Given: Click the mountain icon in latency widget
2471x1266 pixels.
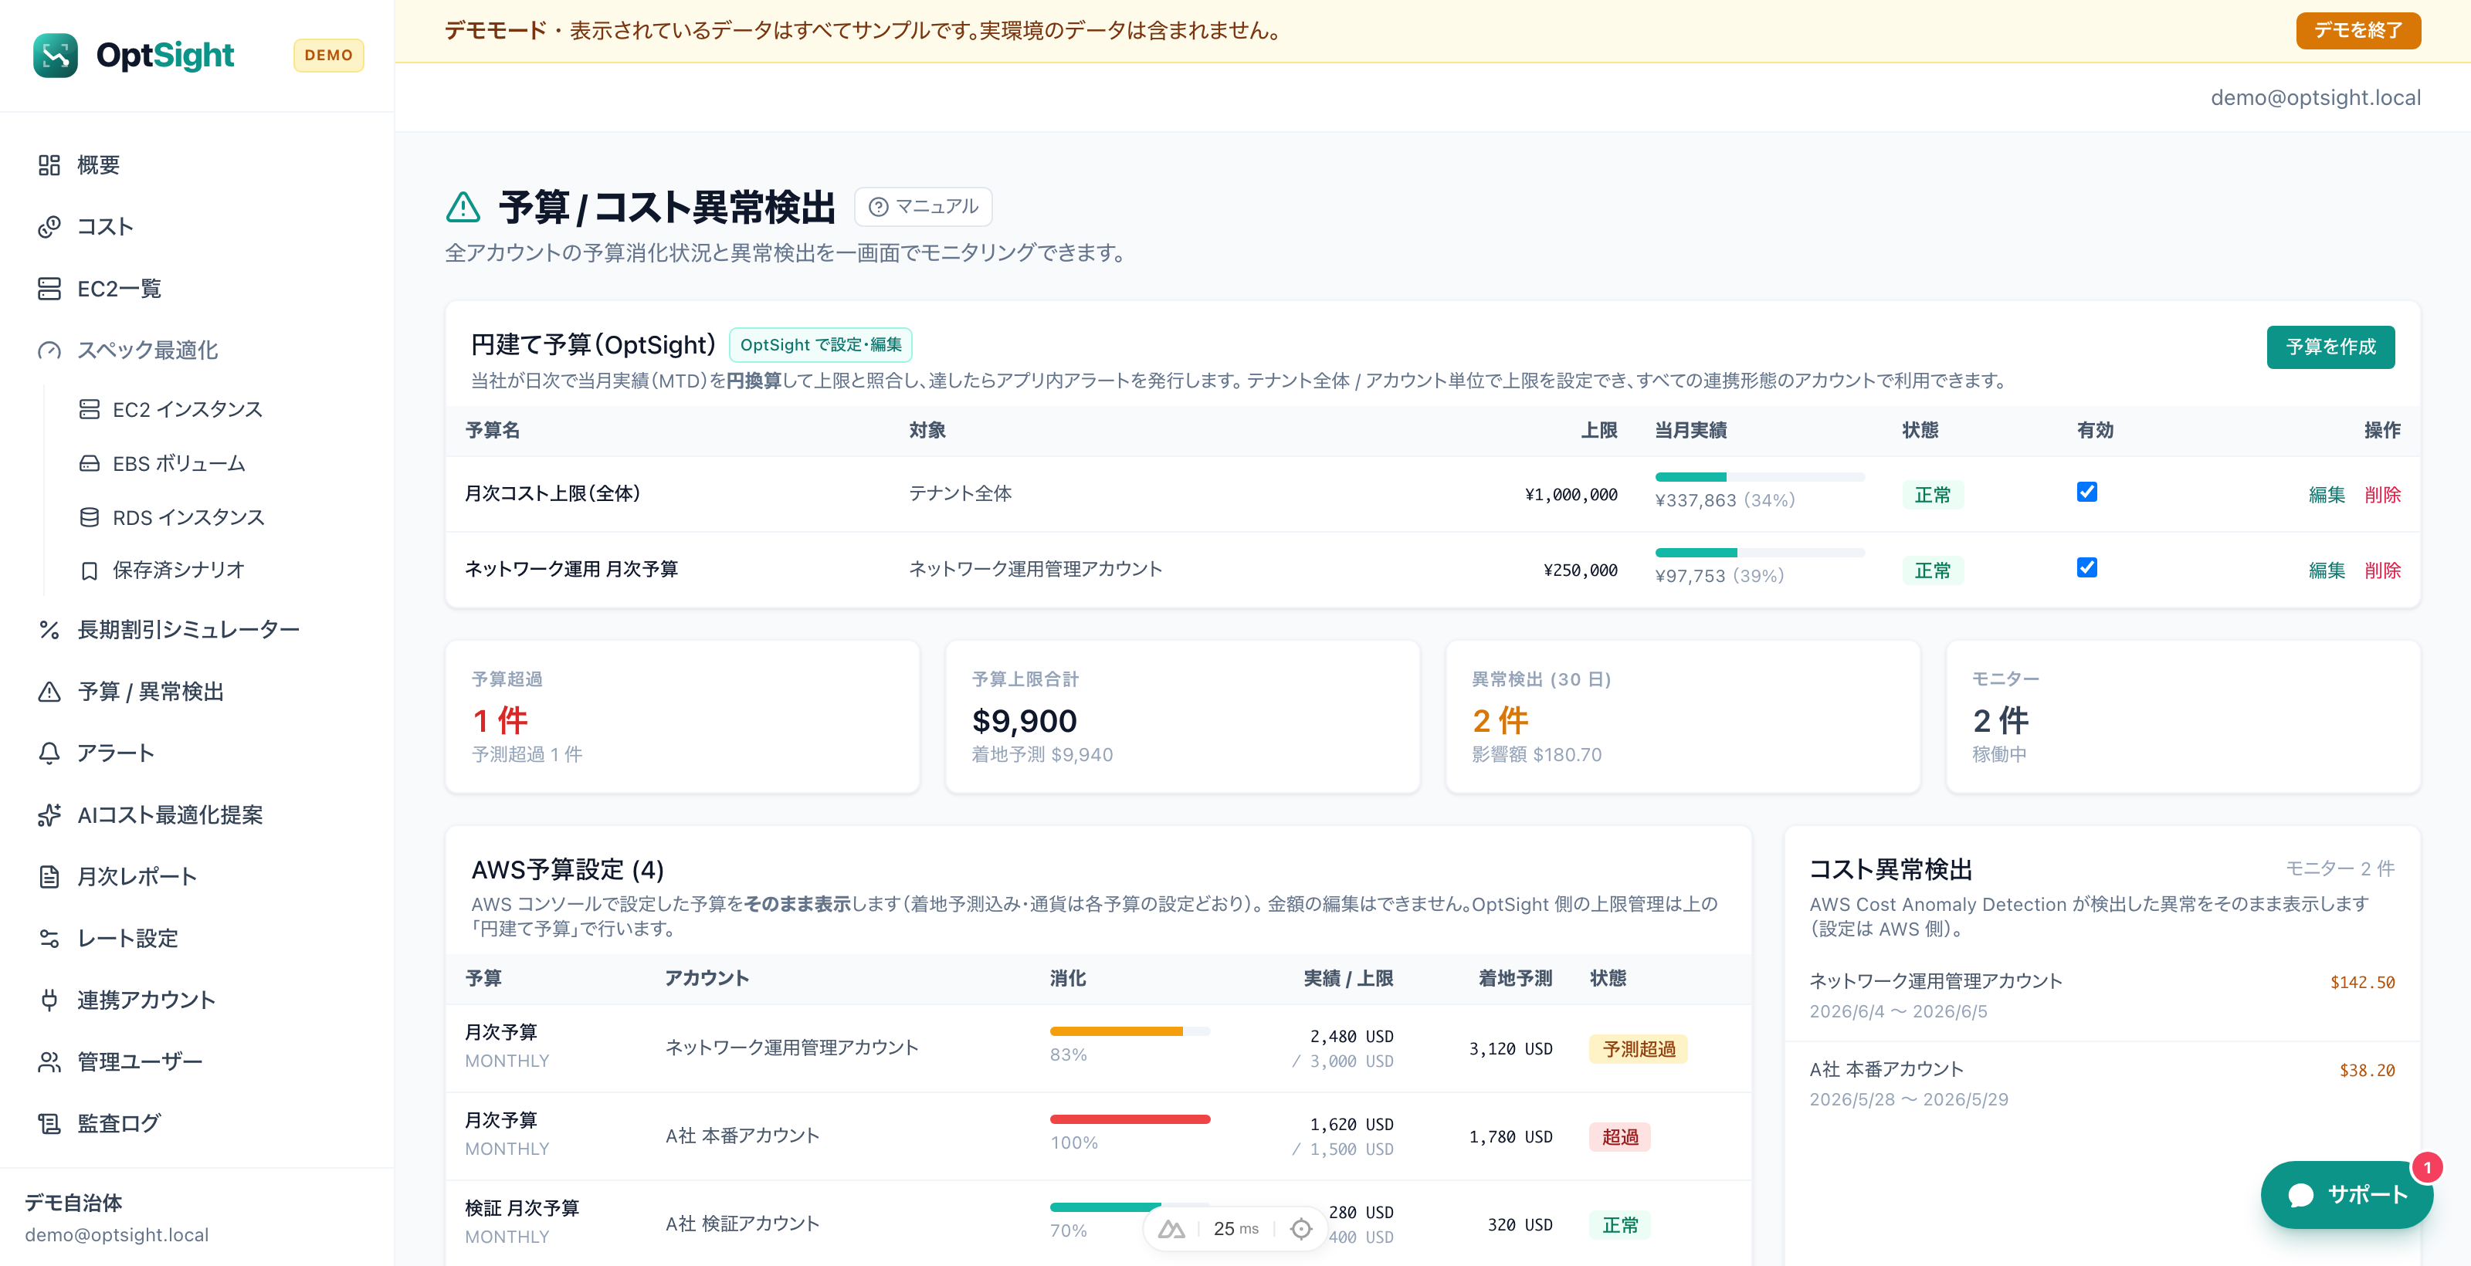Looking at the screenshot, I should [x=1171, y=1229].
